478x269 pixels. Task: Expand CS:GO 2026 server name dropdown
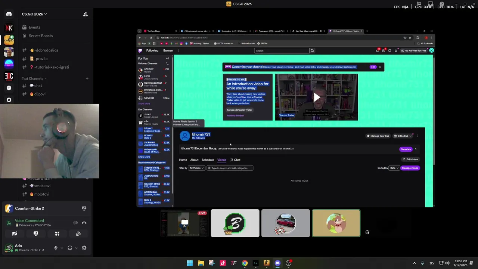coord(34,14)
